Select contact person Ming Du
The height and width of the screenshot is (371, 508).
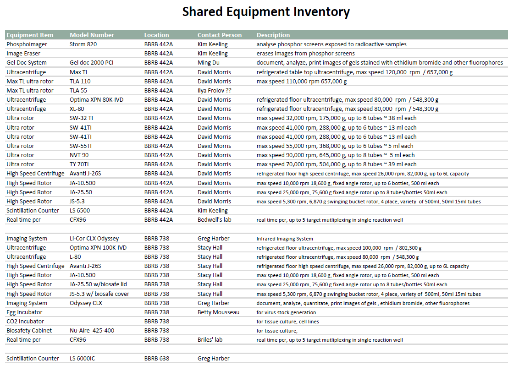(209, 63)
